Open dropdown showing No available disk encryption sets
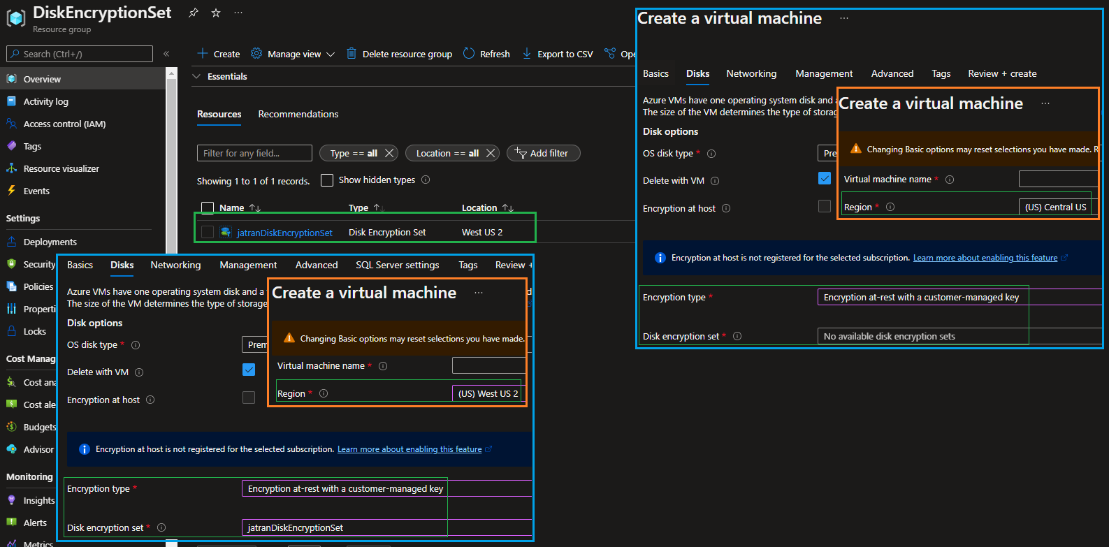This screenshot has height=547, width=1109. [959, 336]
